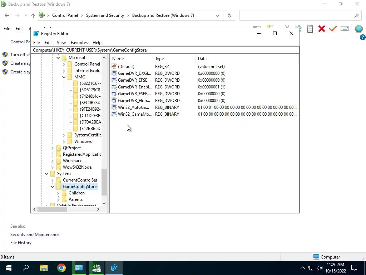The height and width of the screenshot is (275, 366).
Task: Click the Wireshark key folder icon
Action: (x=58, y=161)
